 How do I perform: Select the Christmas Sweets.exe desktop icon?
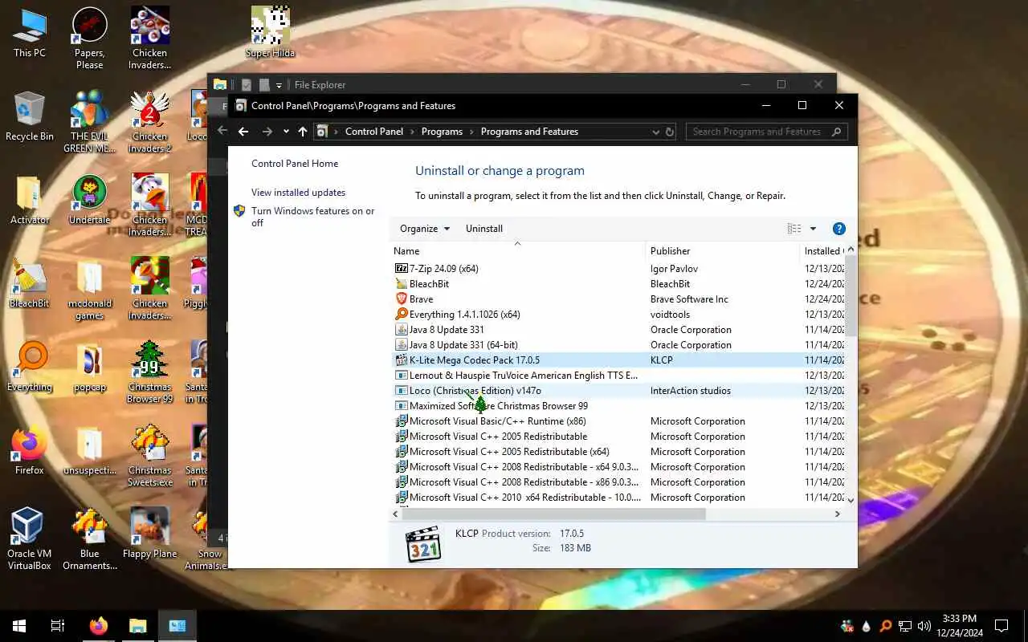(150, 456)
